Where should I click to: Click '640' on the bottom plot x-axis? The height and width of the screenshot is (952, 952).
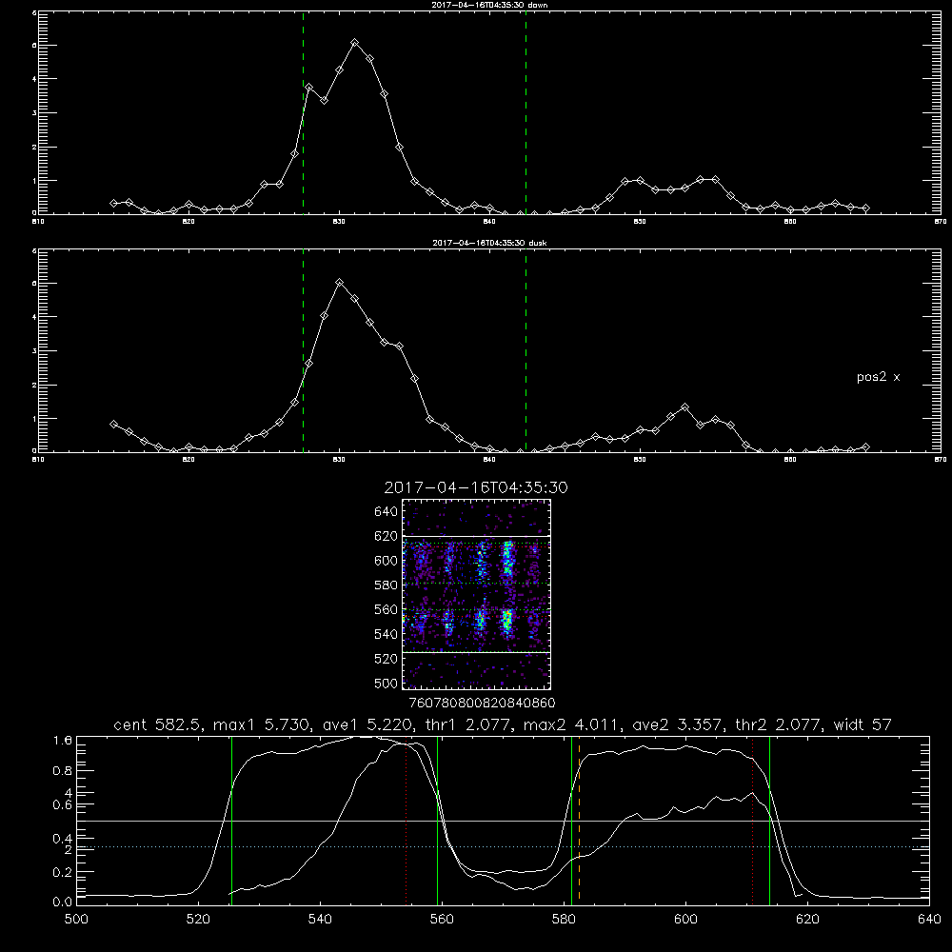(x=929, y=920)
